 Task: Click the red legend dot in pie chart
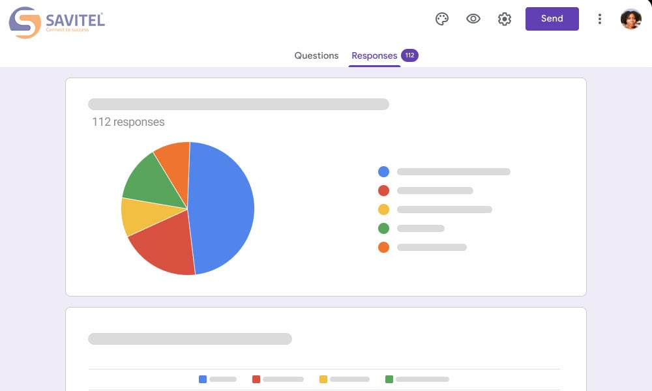tap(383, 190)
